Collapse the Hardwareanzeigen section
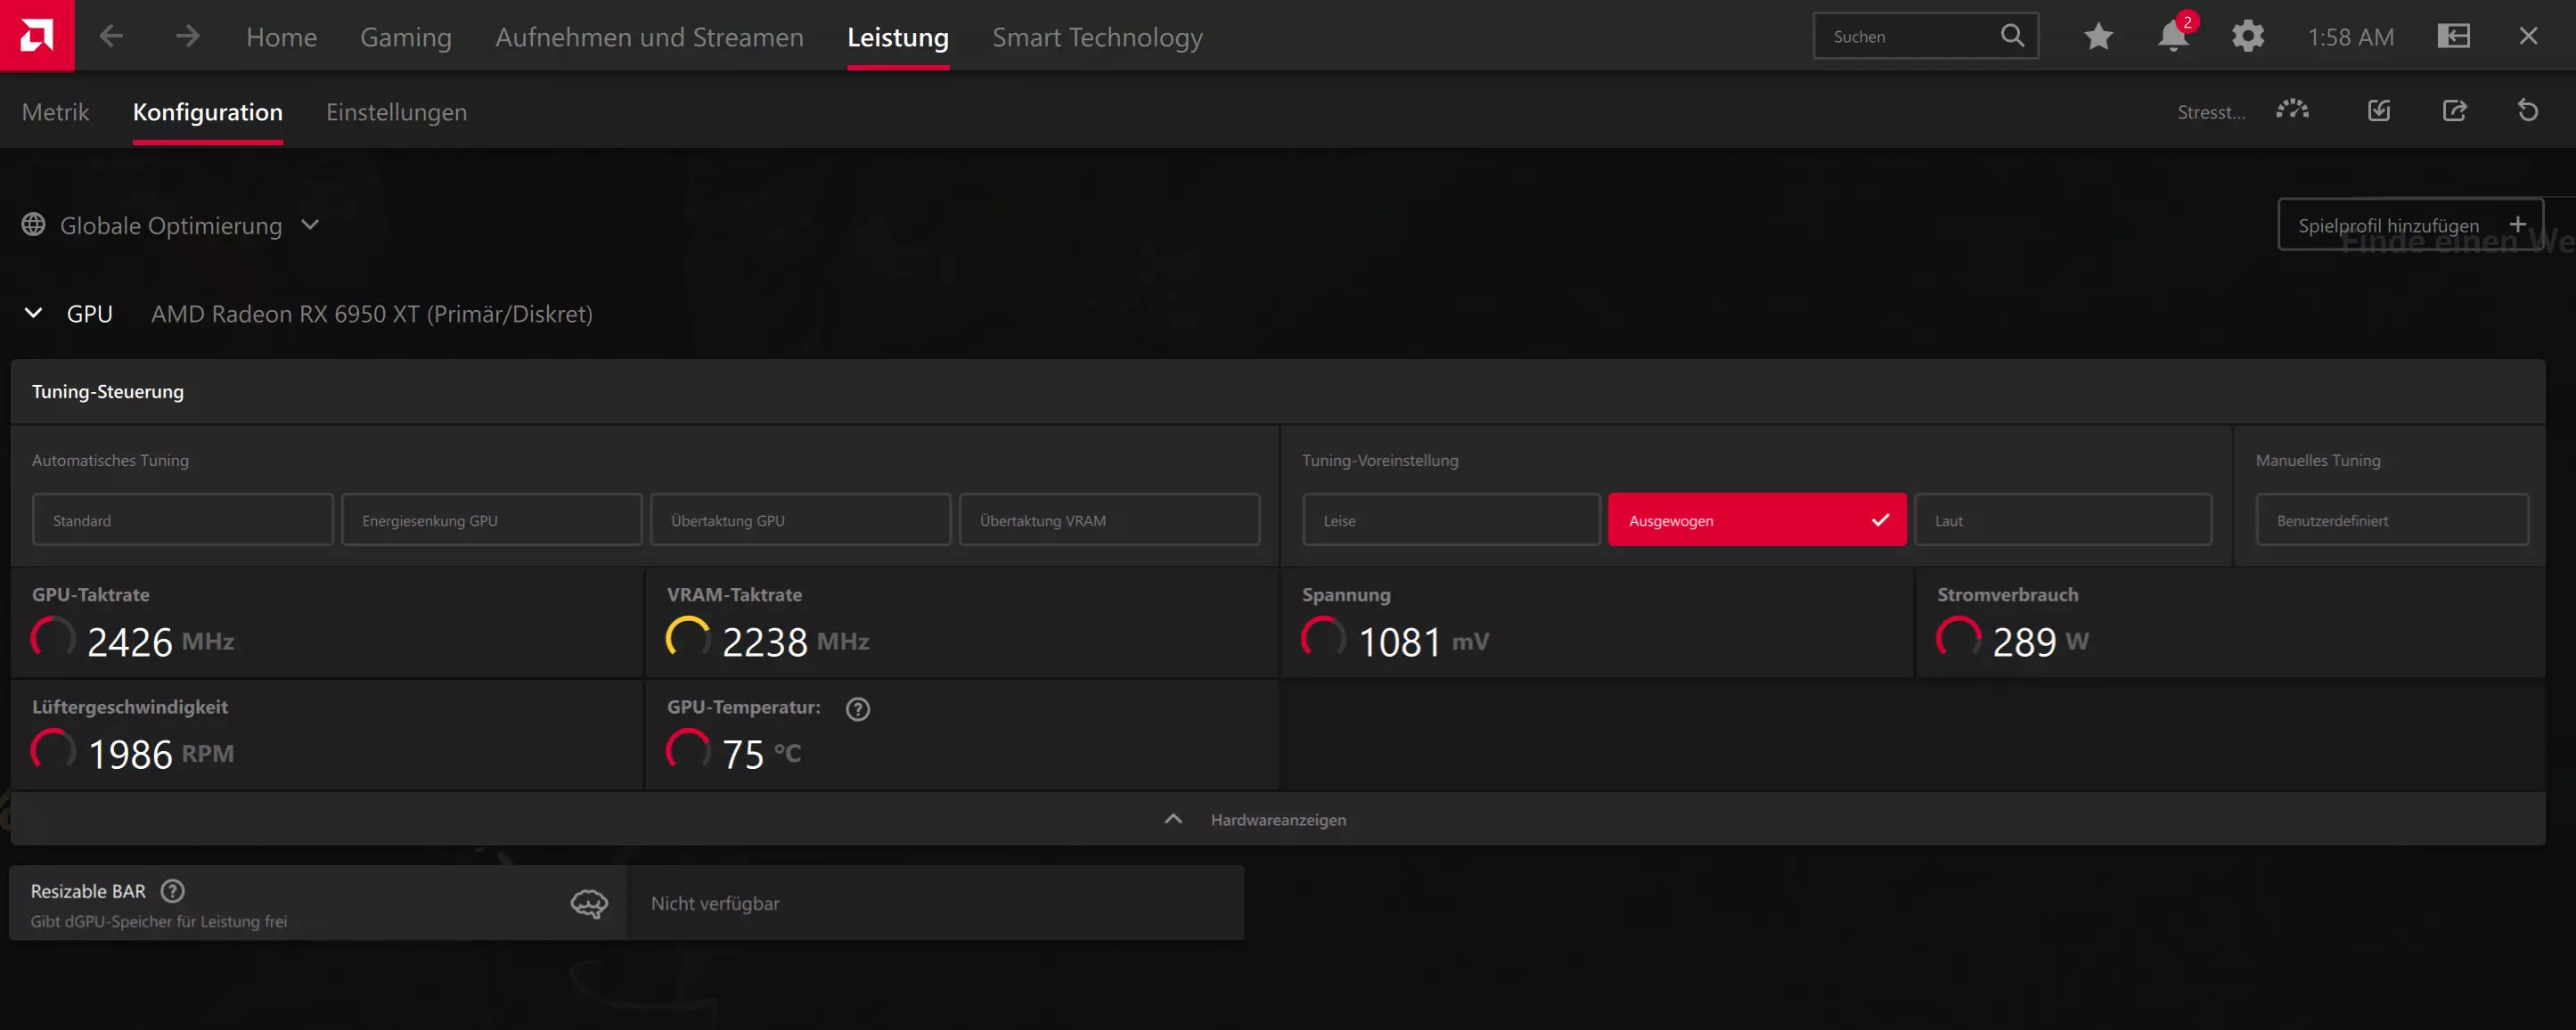 click(1277, 819)
